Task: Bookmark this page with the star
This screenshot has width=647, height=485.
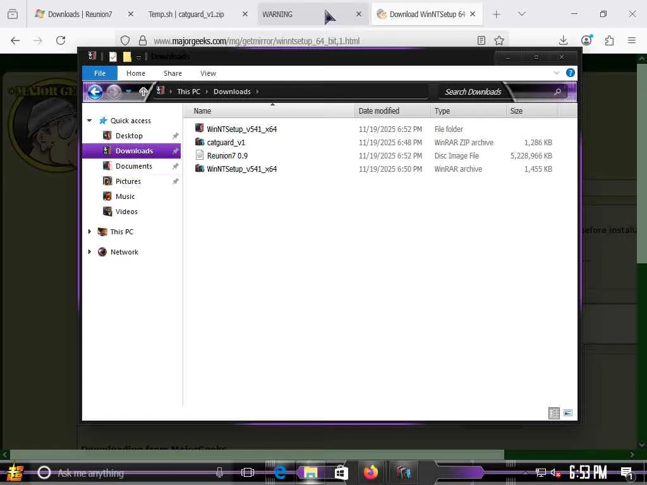Action: [499, 40]
